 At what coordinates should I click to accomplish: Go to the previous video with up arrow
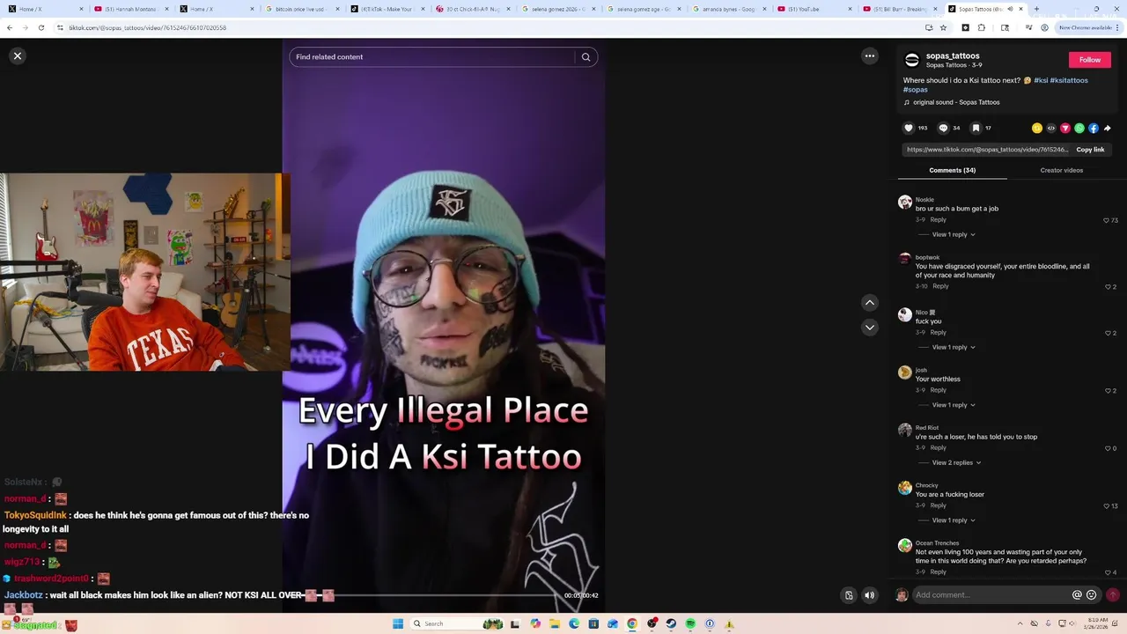tap(870, 302)
